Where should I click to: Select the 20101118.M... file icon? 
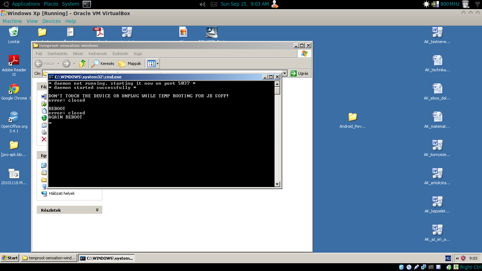click(x=14, y=173)
